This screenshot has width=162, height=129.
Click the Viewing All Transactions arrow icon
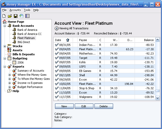tap(57, 28)
